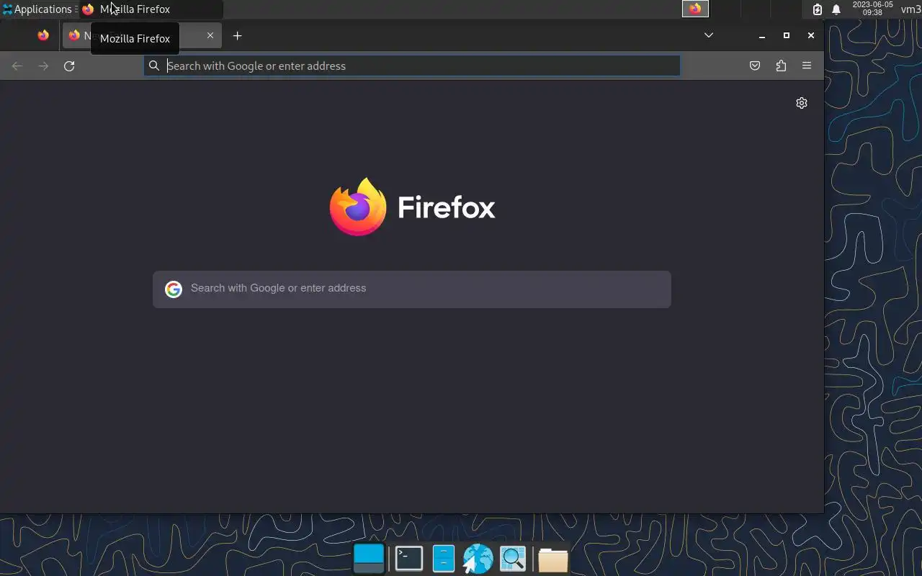The width and height of the screenshot is (922, 576).
Task: Maximize the Firefox window
Action: coord(787,35)
